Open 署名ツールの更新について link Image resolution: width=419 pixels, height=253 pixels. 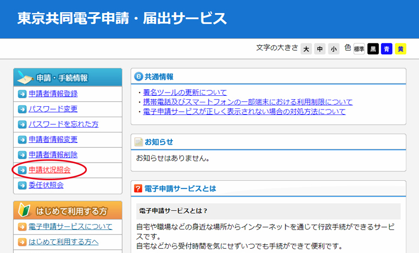click(x=185, y=93)
